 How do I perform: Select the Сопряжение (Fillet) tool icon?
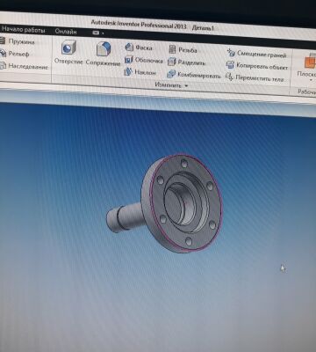point(104,48)
